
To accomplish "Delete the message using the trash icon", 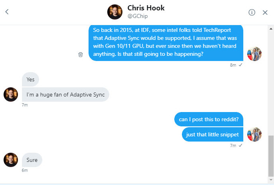I will point(81,55).
